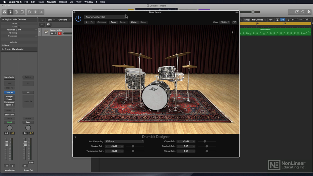Open Editors scissors icon
Image resolution: width=313 pixels, height=176 pixels.
(x=41, y=12)
